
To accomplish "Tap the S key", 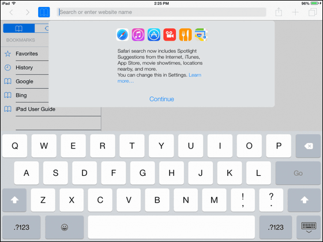I will 55,173.
